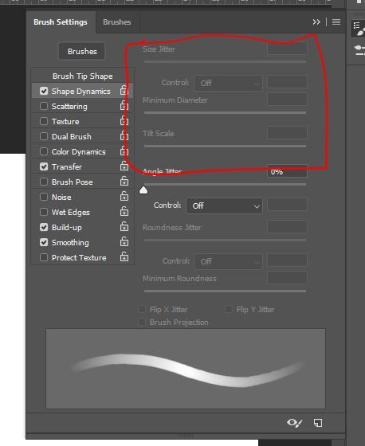Enable the Noise checkbox
The image size is (365, 446).
click(x=44, y=197)
